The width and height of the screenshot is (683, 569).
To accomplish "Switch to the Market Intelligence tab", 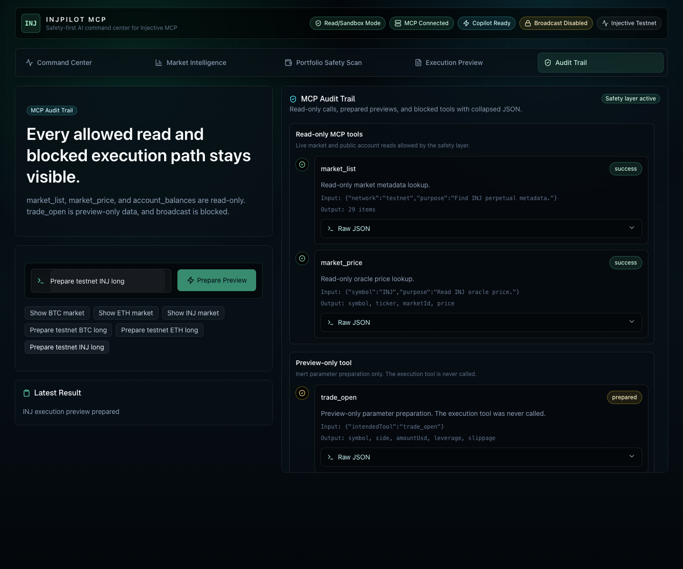I will pyautogui.click(x=212, y=63).
